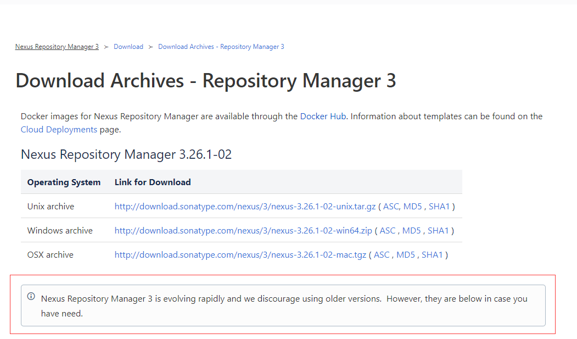View SHA1 checksum for OSX archive
Image resolution: width=577 pixels, height=339 pixels.
432,255
